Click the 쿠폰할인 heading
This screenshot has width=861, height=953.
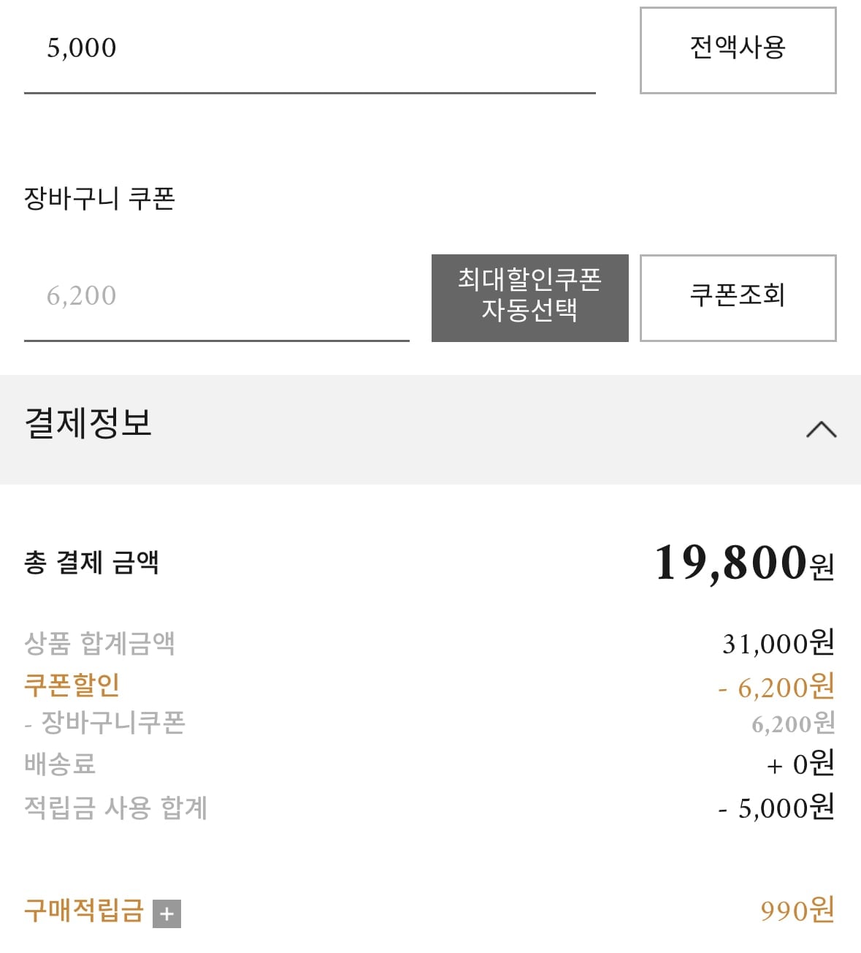(x=72, y=685)
